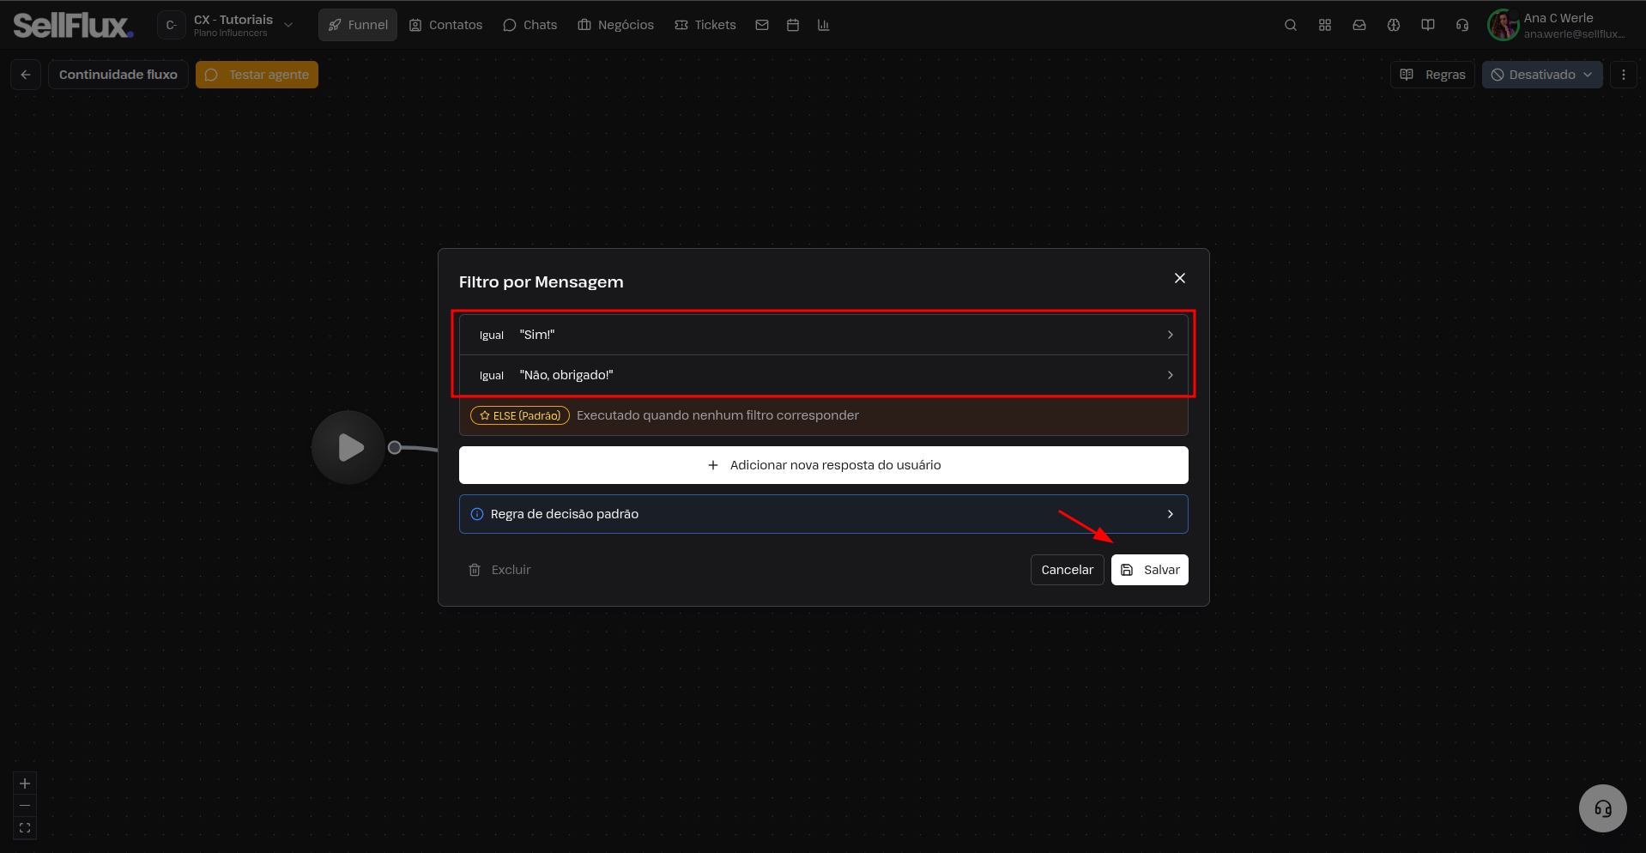Click the Continuidade fluxo title
Screen dimensions: 1646x853
118,75
